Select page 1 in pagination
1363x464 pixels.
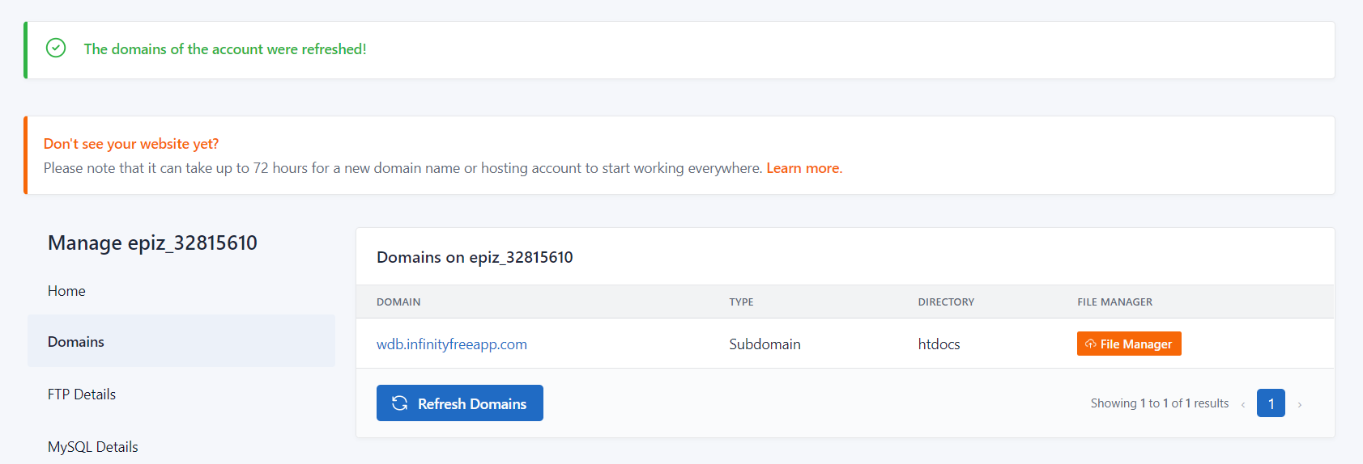click(x=1271, y=403)
